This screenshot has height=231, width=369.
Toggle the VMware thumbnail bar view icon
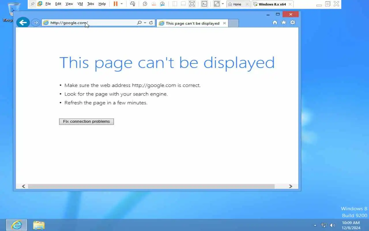[x=183, y=4]
